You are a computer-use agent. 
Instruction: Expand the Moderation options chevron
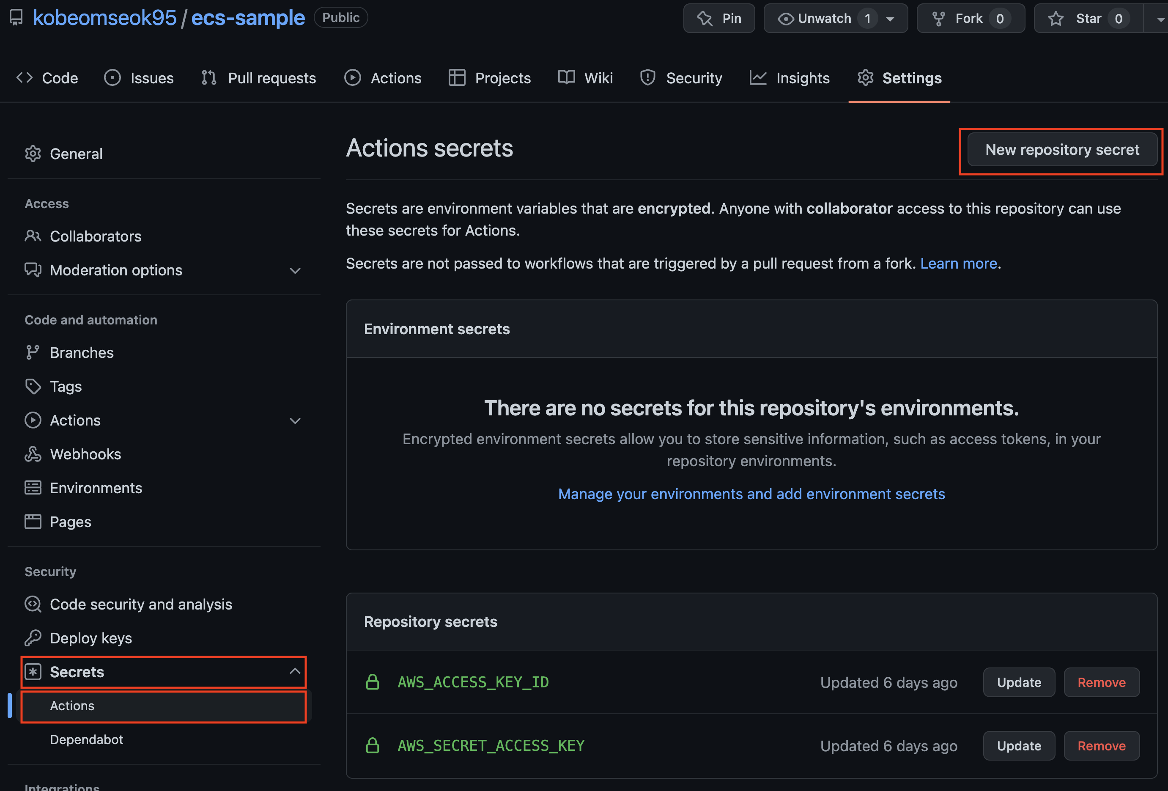pos(296,271)
